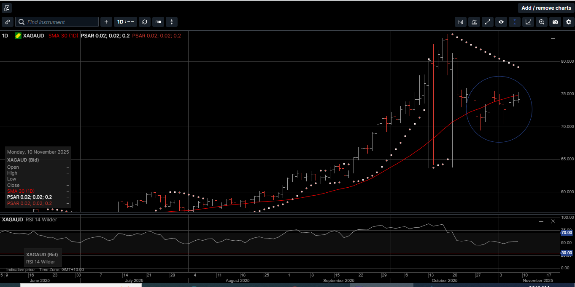Select the trendline drawing tool
575x287 pixels.
(x=488, y=21)
